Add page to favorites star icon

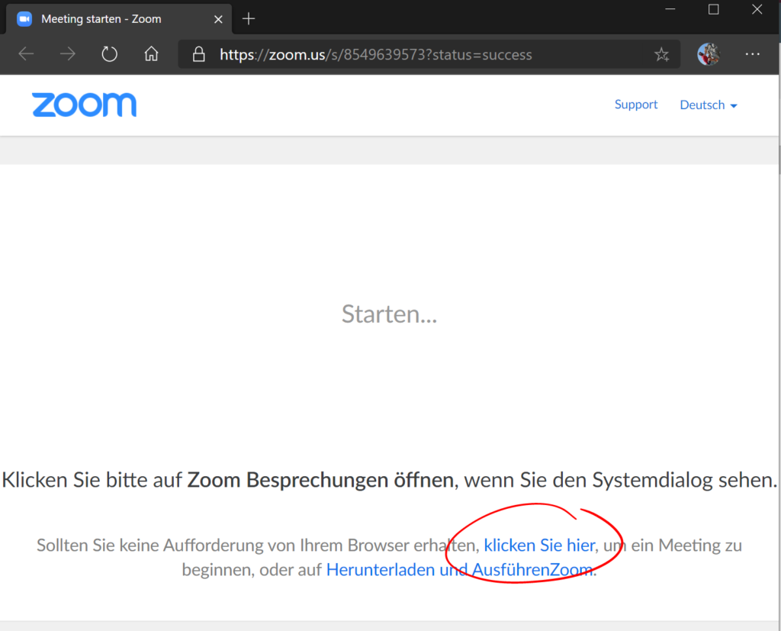[x=661, y=54]
